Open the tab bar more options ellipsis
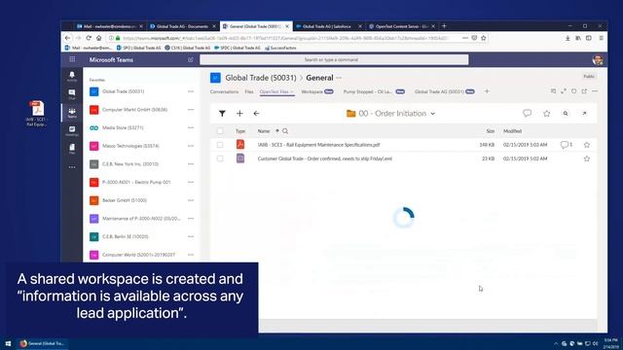Image resolution: width=623 pixels, height=350 pixels. point(595,91)
